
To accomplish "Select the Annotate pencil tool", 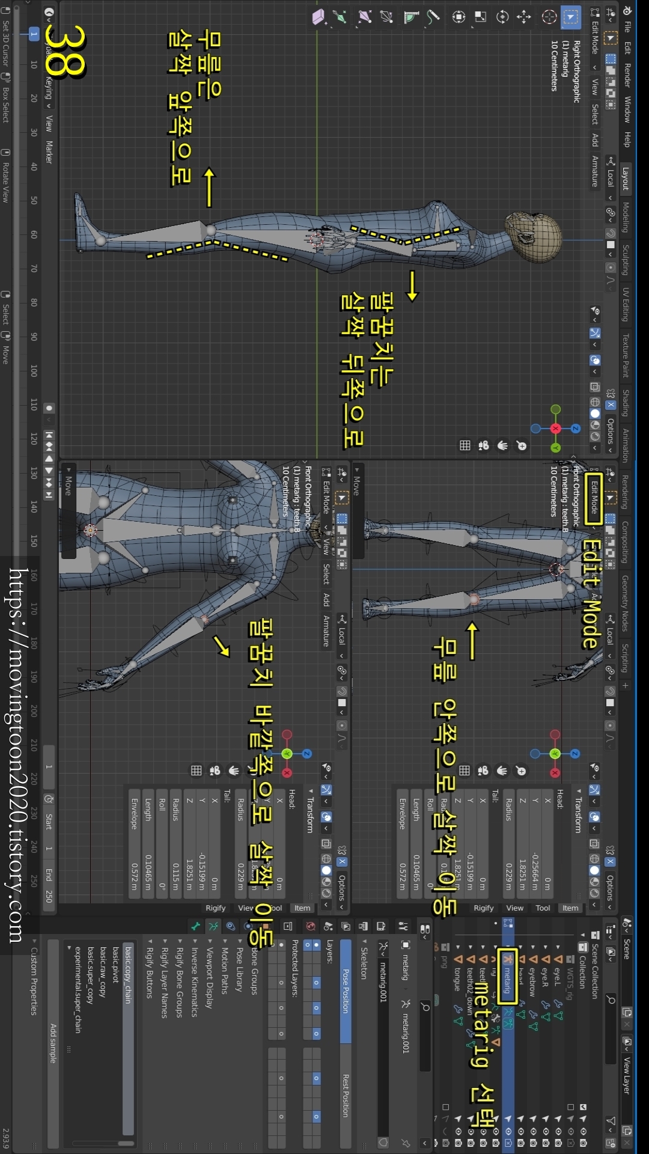I will (x=433, y=17).
